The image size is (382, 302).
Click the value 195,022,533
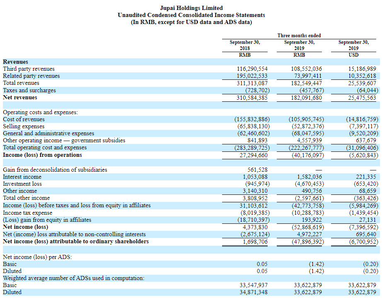(252, 76)
